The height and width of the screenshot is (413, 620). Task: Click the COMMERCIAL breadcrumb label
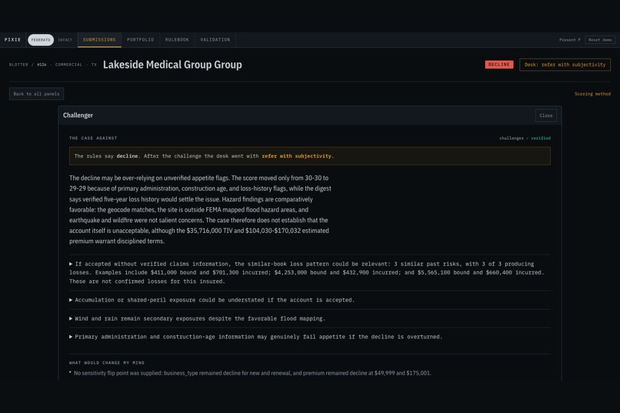[x=68, y=65]
